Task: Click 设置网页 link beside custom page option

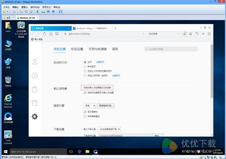Action: [x=116, y=76]
